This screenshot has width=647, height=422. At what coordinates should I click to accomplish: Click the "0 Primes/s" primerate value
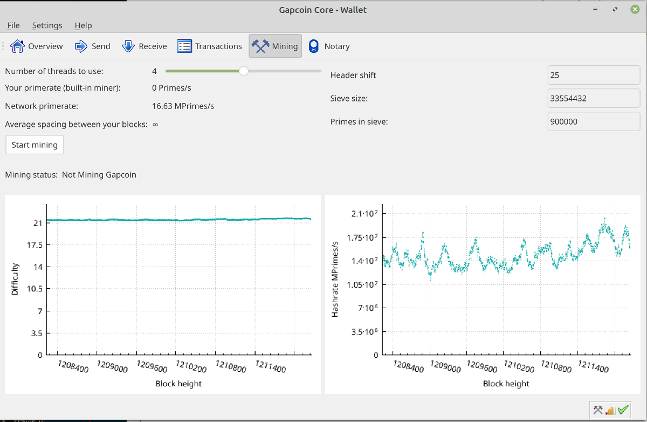click(171, 87)
